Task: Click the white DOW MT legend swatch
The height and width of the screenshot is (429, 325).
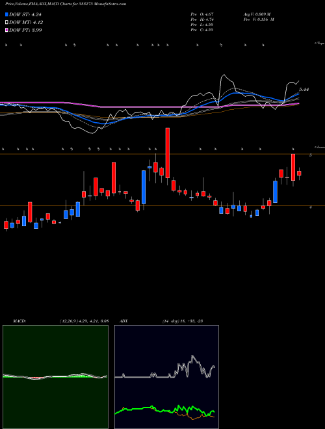Action: coord(6,22)
